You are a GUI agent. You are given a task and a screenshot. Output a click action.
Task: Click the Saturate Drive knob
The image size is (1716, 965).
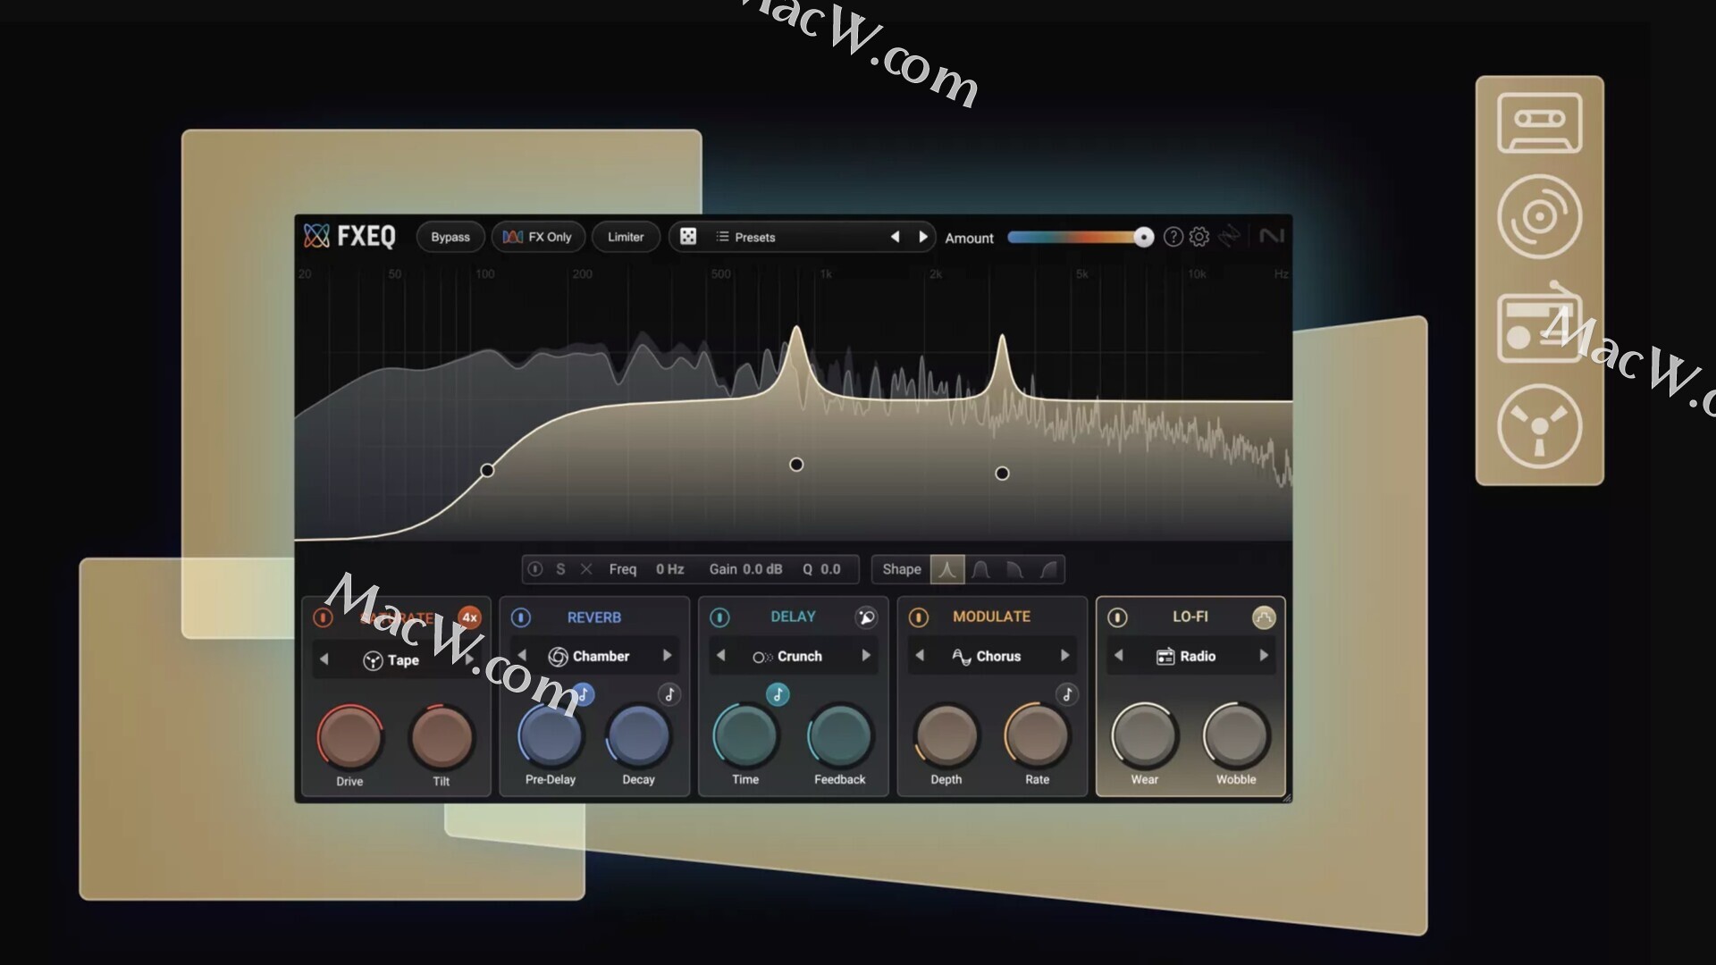[349, 737]
